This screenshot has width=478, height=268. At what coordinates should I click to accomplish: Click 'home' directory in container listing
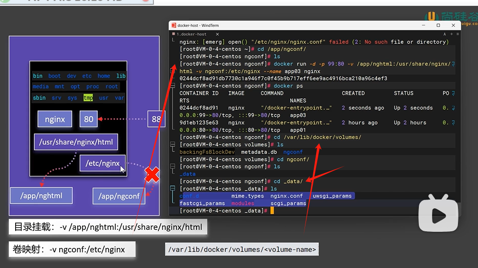[104, 76]
